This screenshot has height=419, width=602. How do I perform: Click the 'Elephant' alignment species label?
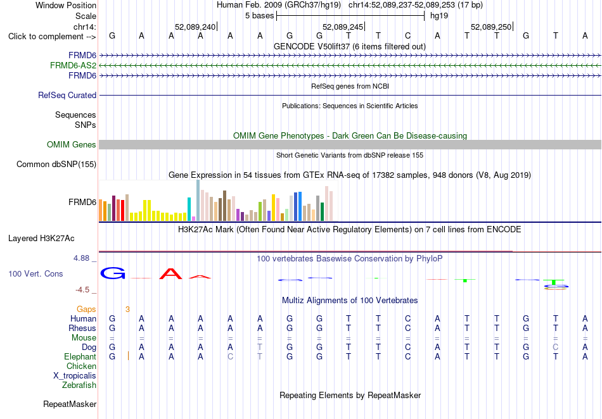(80, 356)
